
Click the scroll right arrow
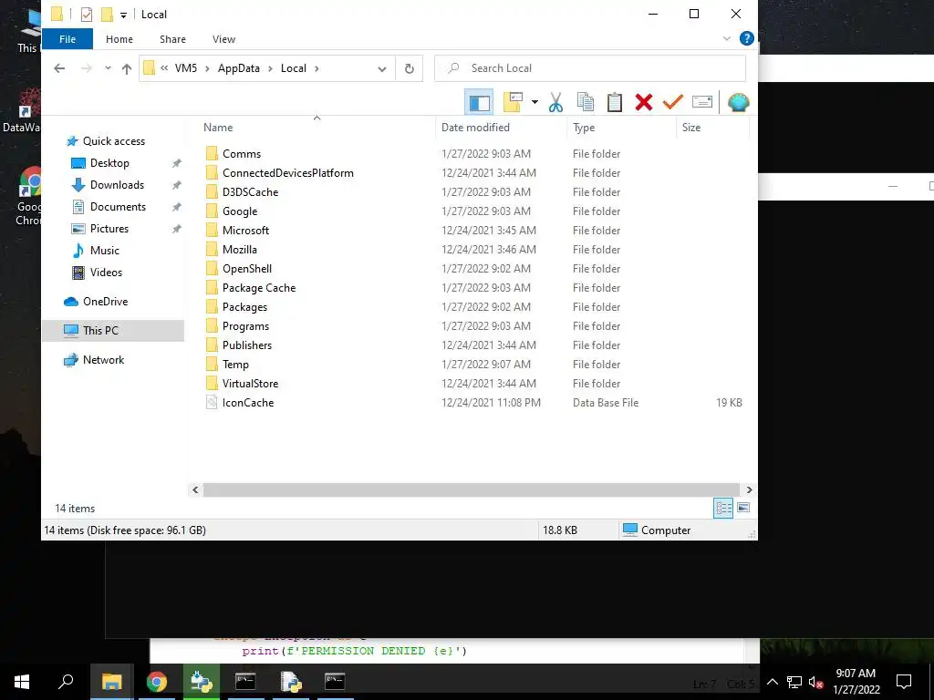coord(750,489)
